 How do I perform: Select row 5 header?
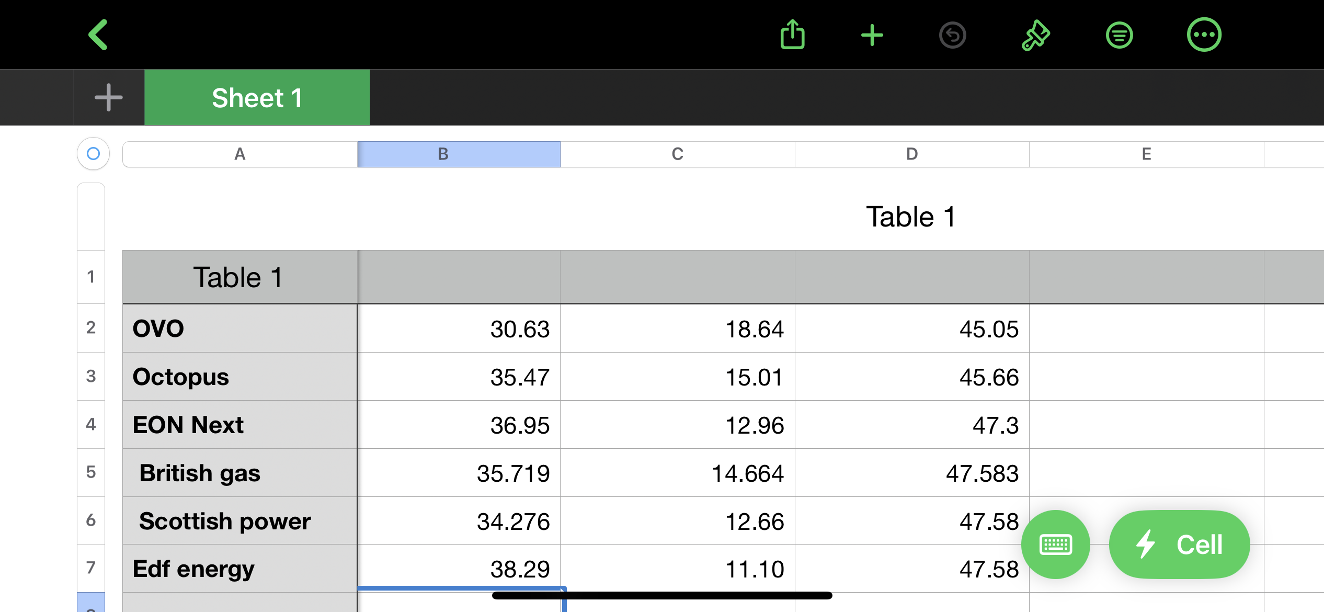click(91, 472)
